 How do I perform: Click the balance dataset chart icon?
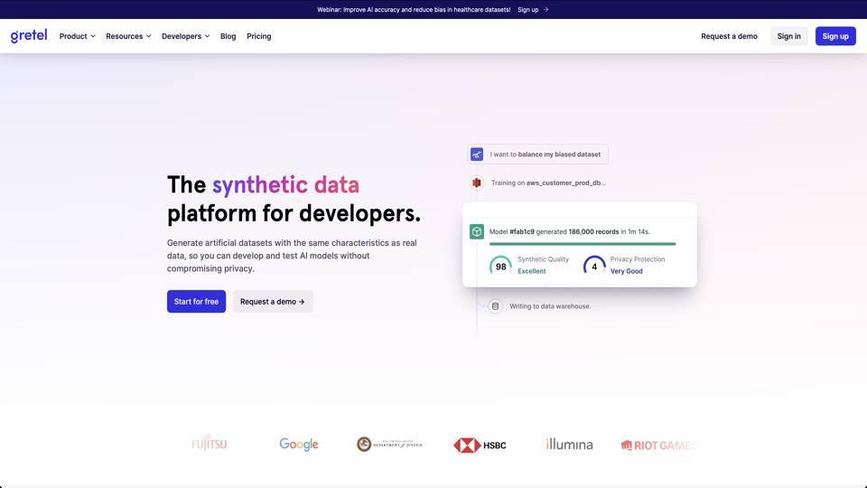pos(477,155)
